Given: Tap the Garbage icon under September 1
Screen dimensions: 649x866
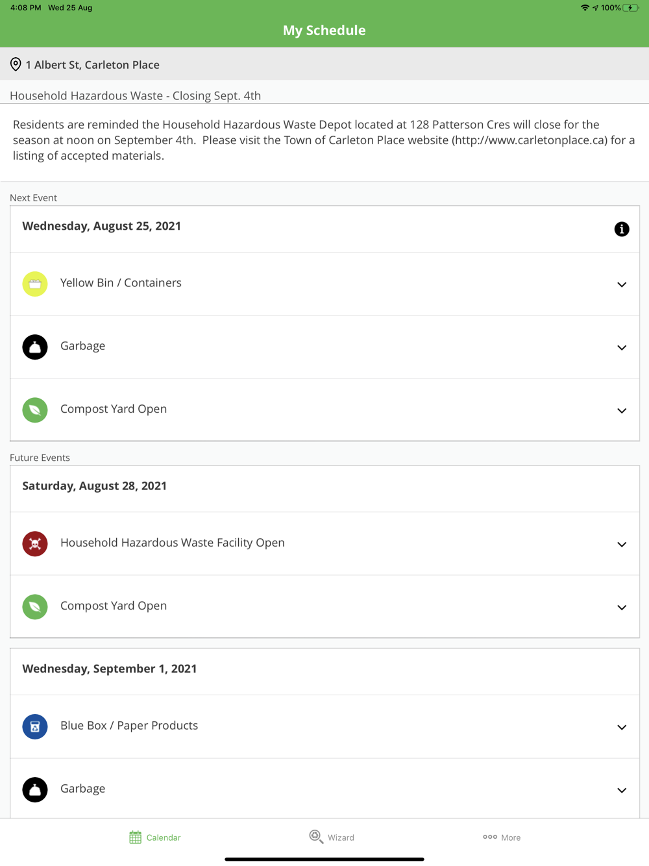Looking at the screenshot, I should point(35,789).
